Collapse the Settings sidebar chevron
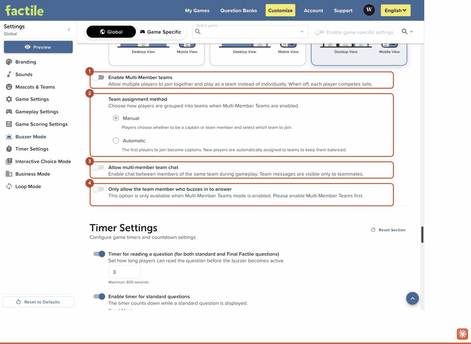This screenshot has height=344, width=471. coord(69,30)
